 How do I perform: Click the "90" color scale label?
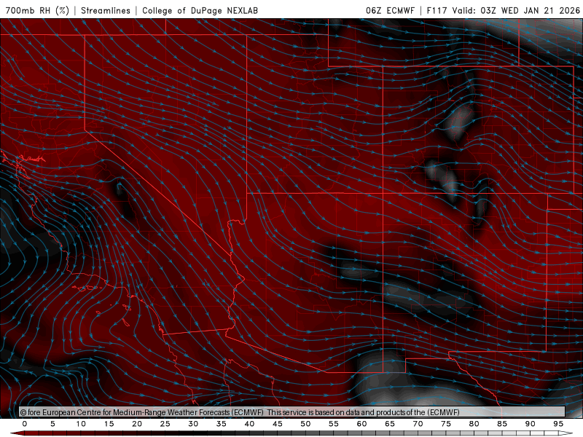(530, 424)
